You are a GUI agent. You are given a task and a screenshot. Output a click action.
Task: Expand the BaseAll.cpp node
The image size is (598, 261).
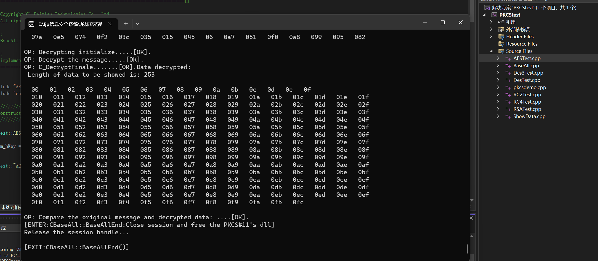pos(498,66)
